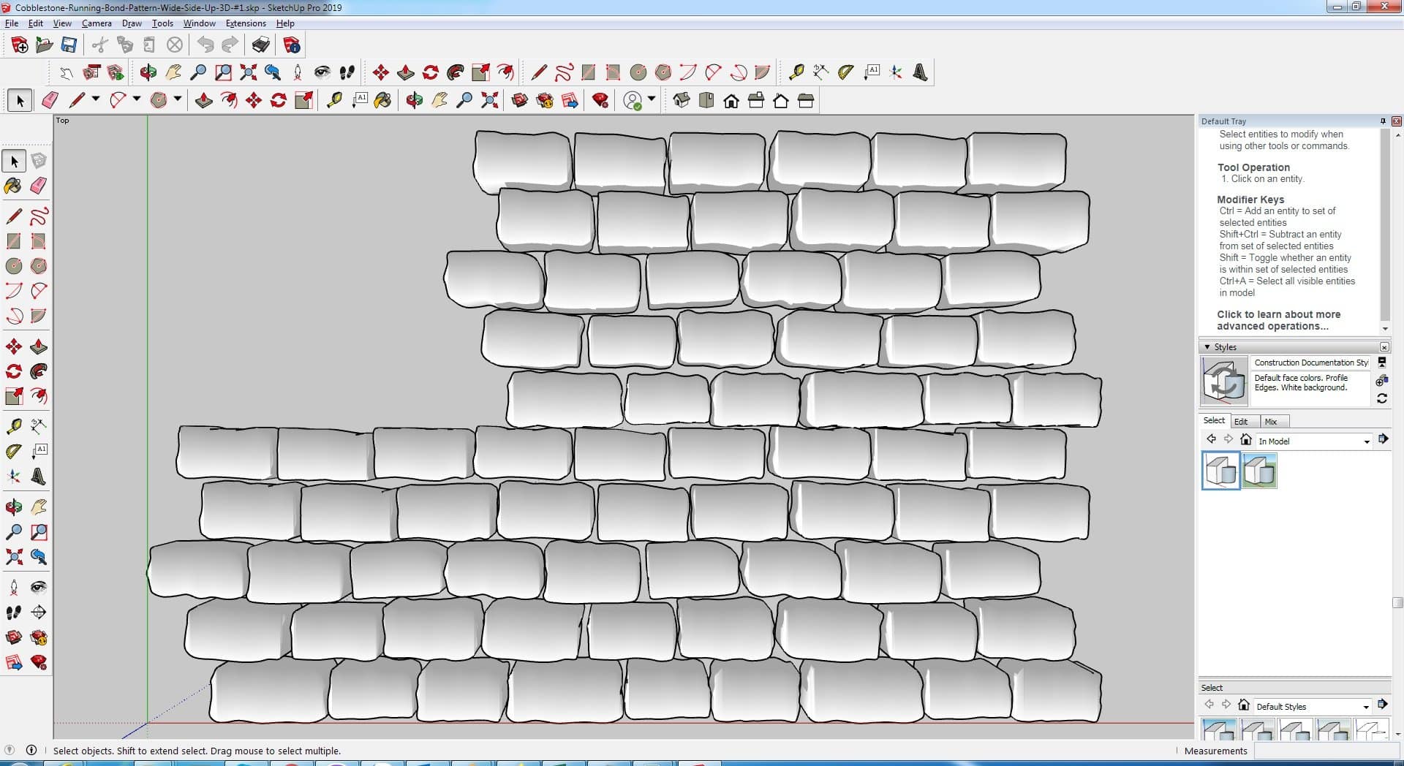
Task: Click the Save icon in top toolbar
Action: (69, 45)
